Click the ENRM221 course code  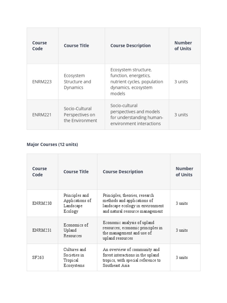[x=42, y=115]
